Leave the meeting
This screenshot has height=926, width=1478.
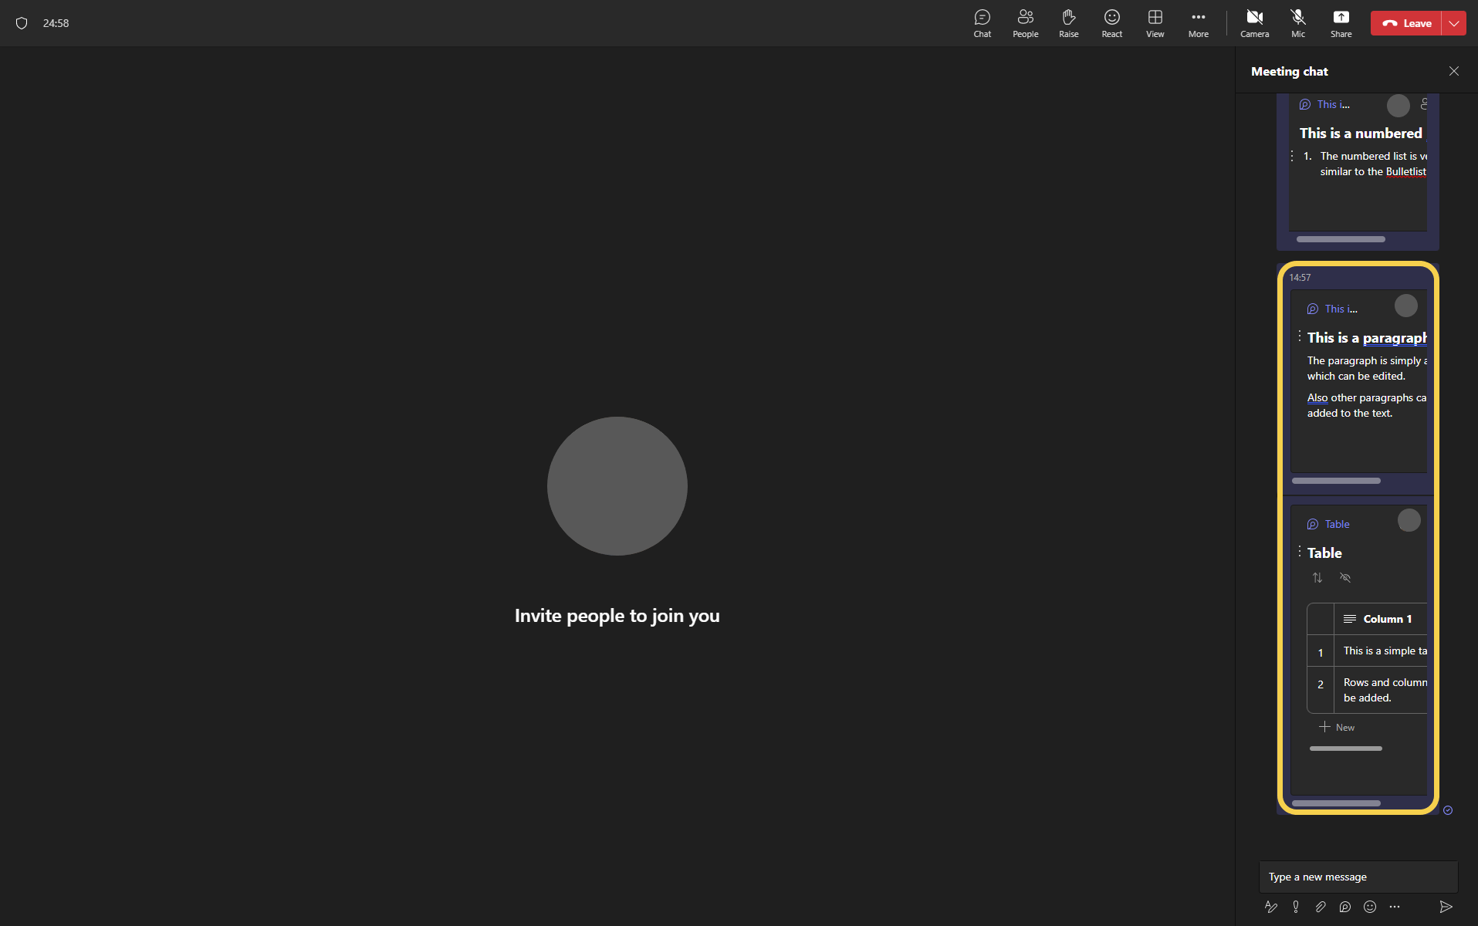tap(1406, 23)
